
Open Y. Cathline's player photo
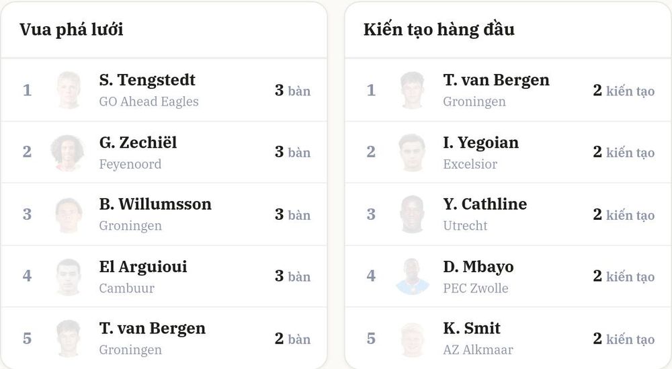pos(413,214)
